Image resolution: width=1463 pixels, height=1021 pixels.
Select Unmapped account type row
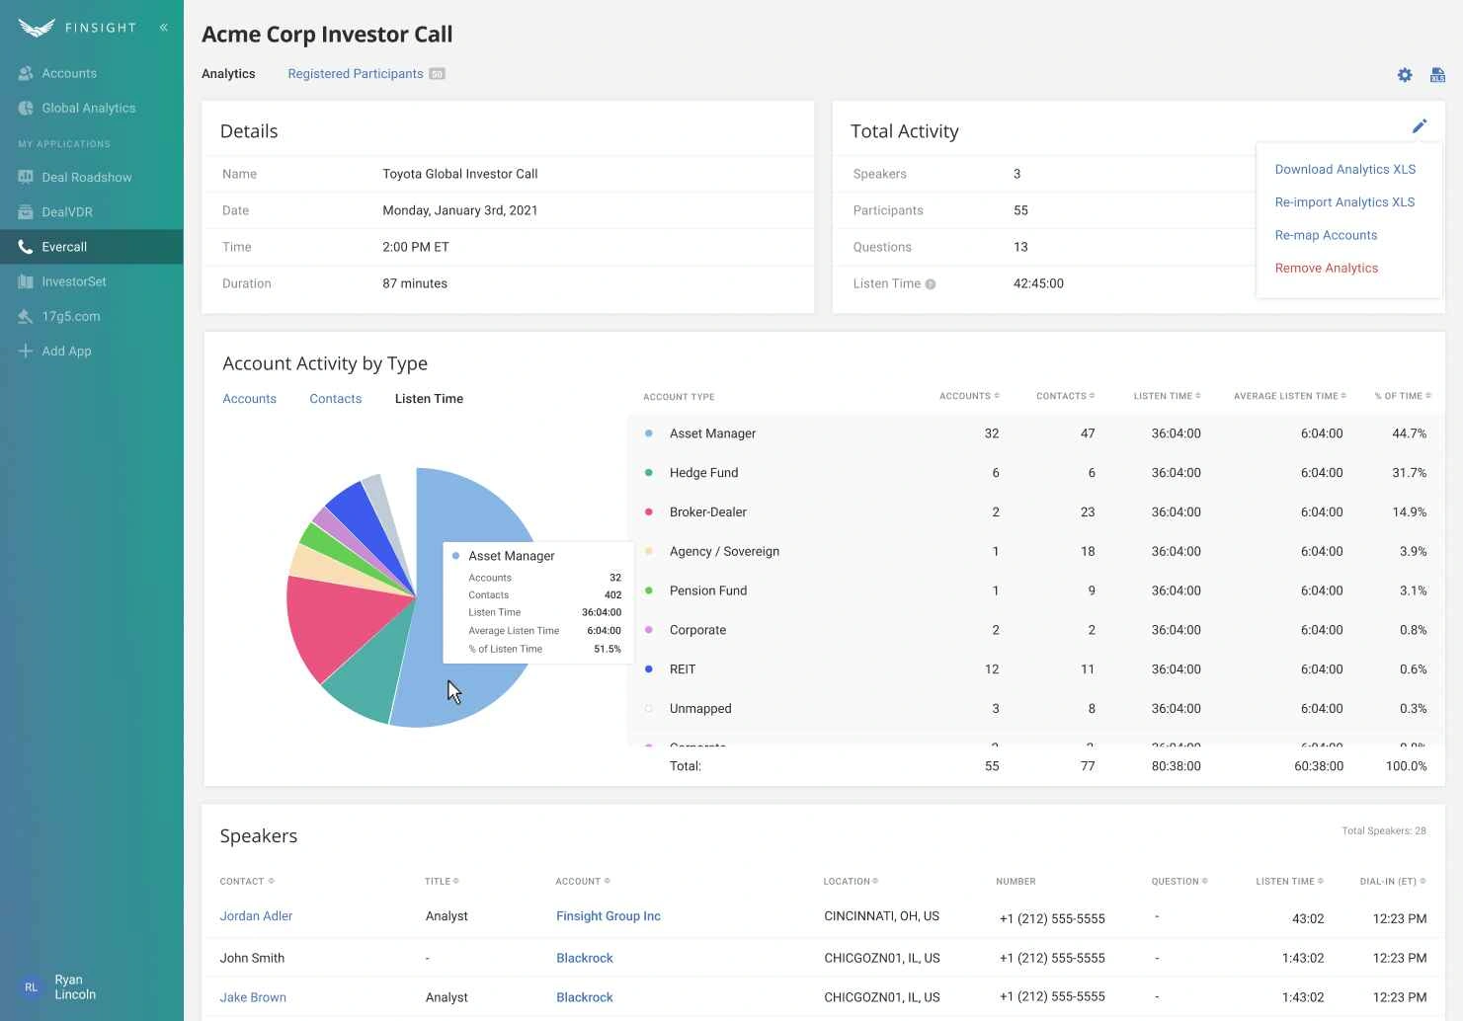pyautogui.click(x=1035, y=709)
